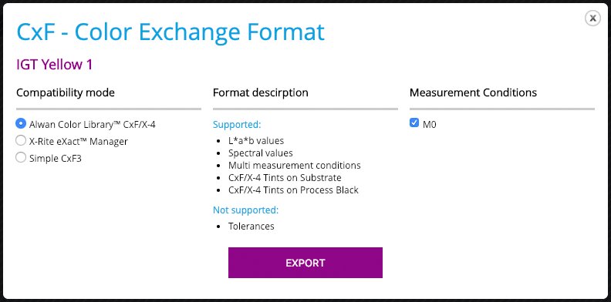Click the CxF - Color Exchange Format title
Screen dimensions: 611x302
[170, 32]
